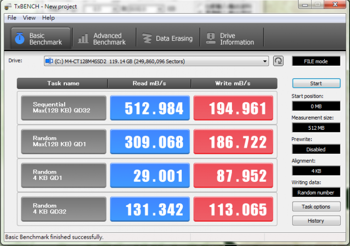Viewport: 350px width, 246px height.
Task: Change the Start position 0 MB field
Action: point(316,106)
